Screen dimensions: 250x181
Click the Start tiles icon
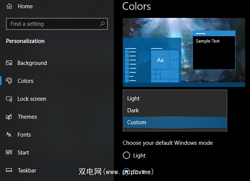9,153
